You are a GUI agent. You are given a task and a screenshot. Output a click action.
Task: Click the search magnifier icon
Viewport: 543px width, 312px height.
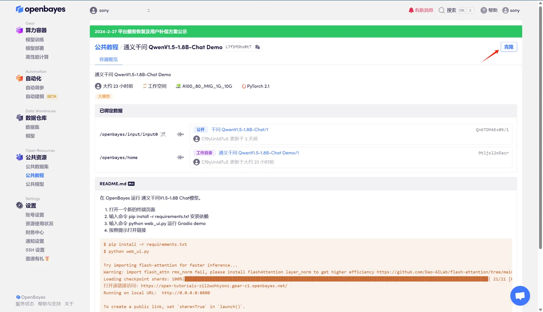(x=441, y=10)
